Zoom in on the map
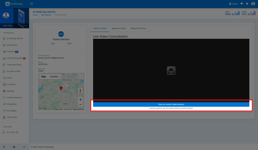 (80, 99)
